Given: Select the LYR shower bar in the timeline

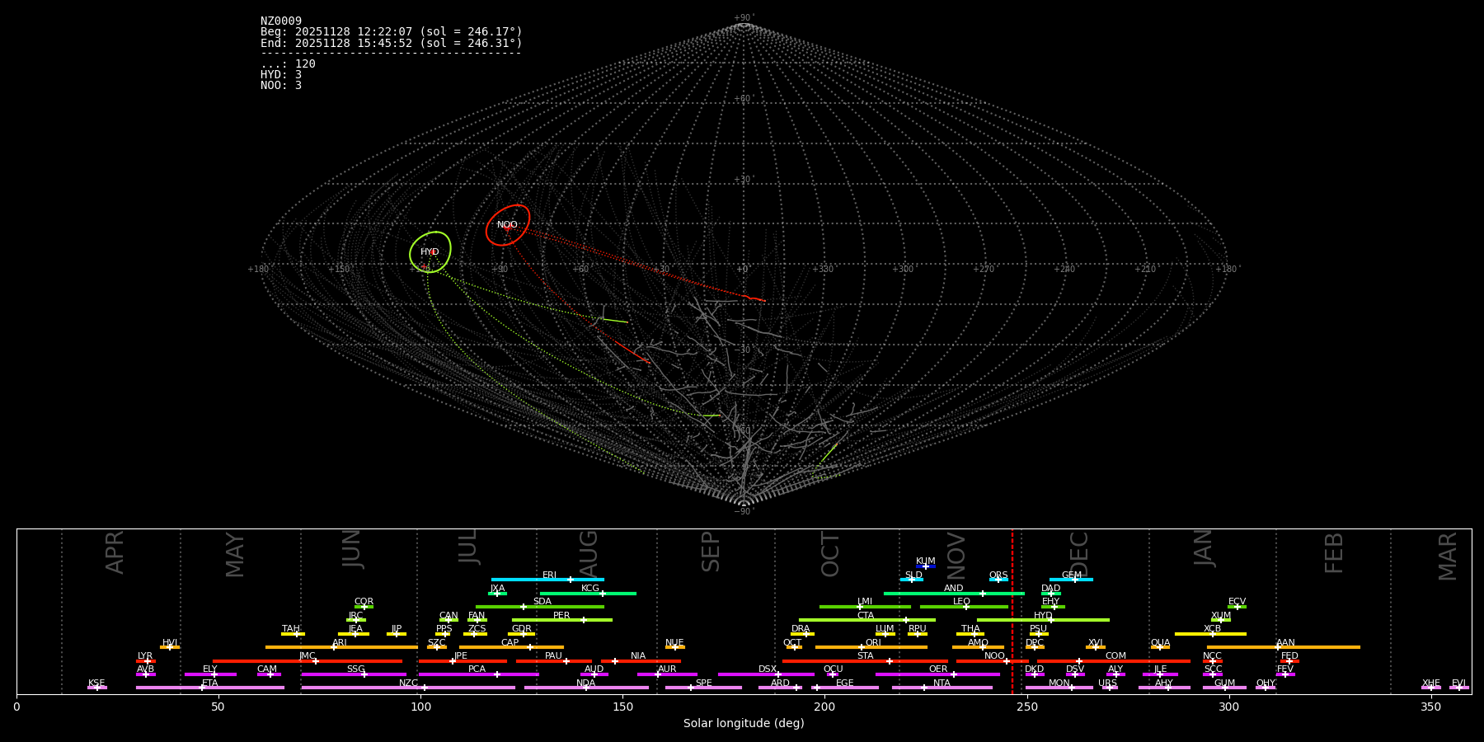Looking at the screenshot, I should (x=146, y=661).
